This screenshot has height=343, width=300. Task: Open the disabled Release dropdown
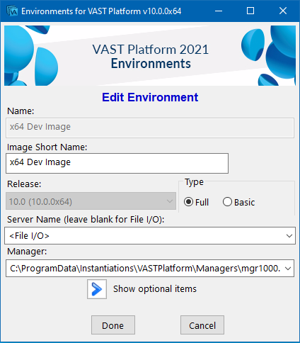91,201
